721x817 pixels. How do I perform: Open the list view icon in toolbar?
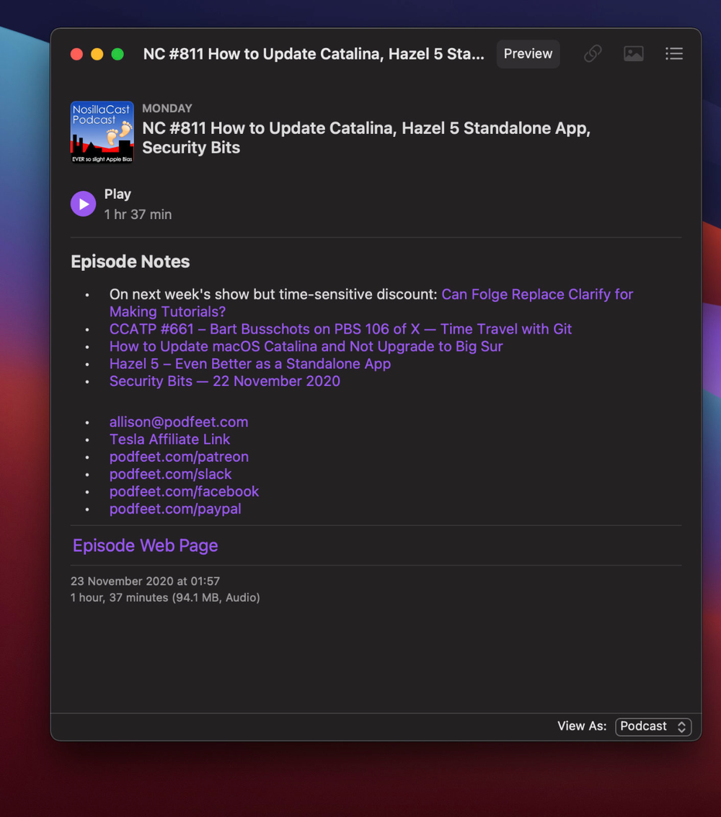coord(674,54)
